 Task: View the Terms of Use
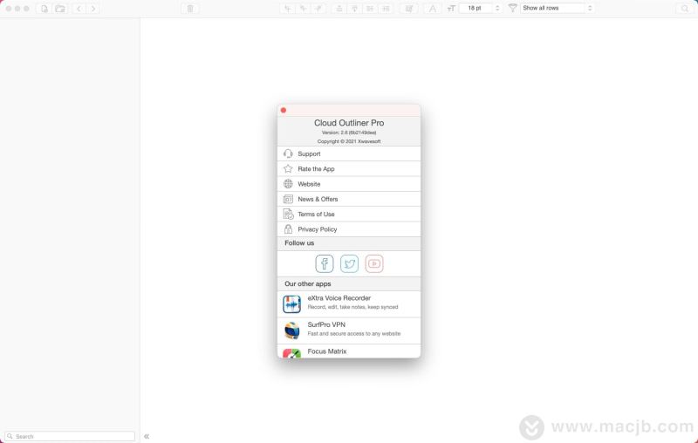coord(349,214)
